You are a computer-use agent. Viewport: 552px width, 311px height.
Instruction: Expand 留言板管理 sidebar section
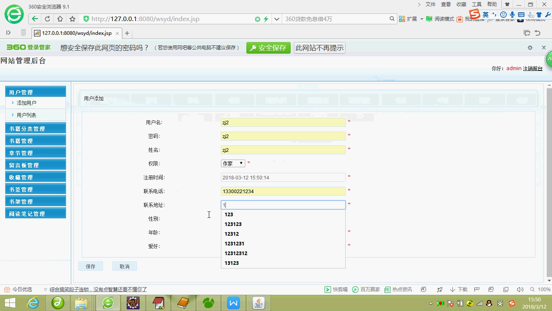click(x=36, y=165)
